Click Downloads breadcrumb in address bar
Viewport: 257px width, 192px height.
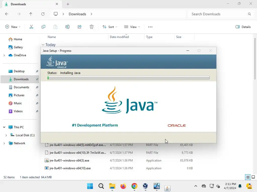77,14
